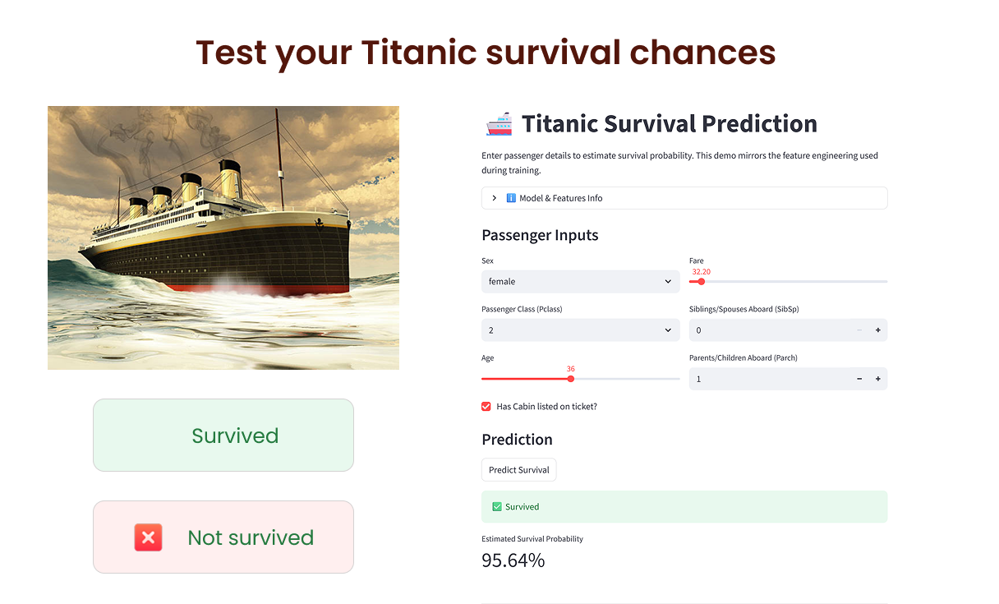Click the info icon next to Model & Features
Viewport: 999px width, 604px height.
click(x=511, y=198)
